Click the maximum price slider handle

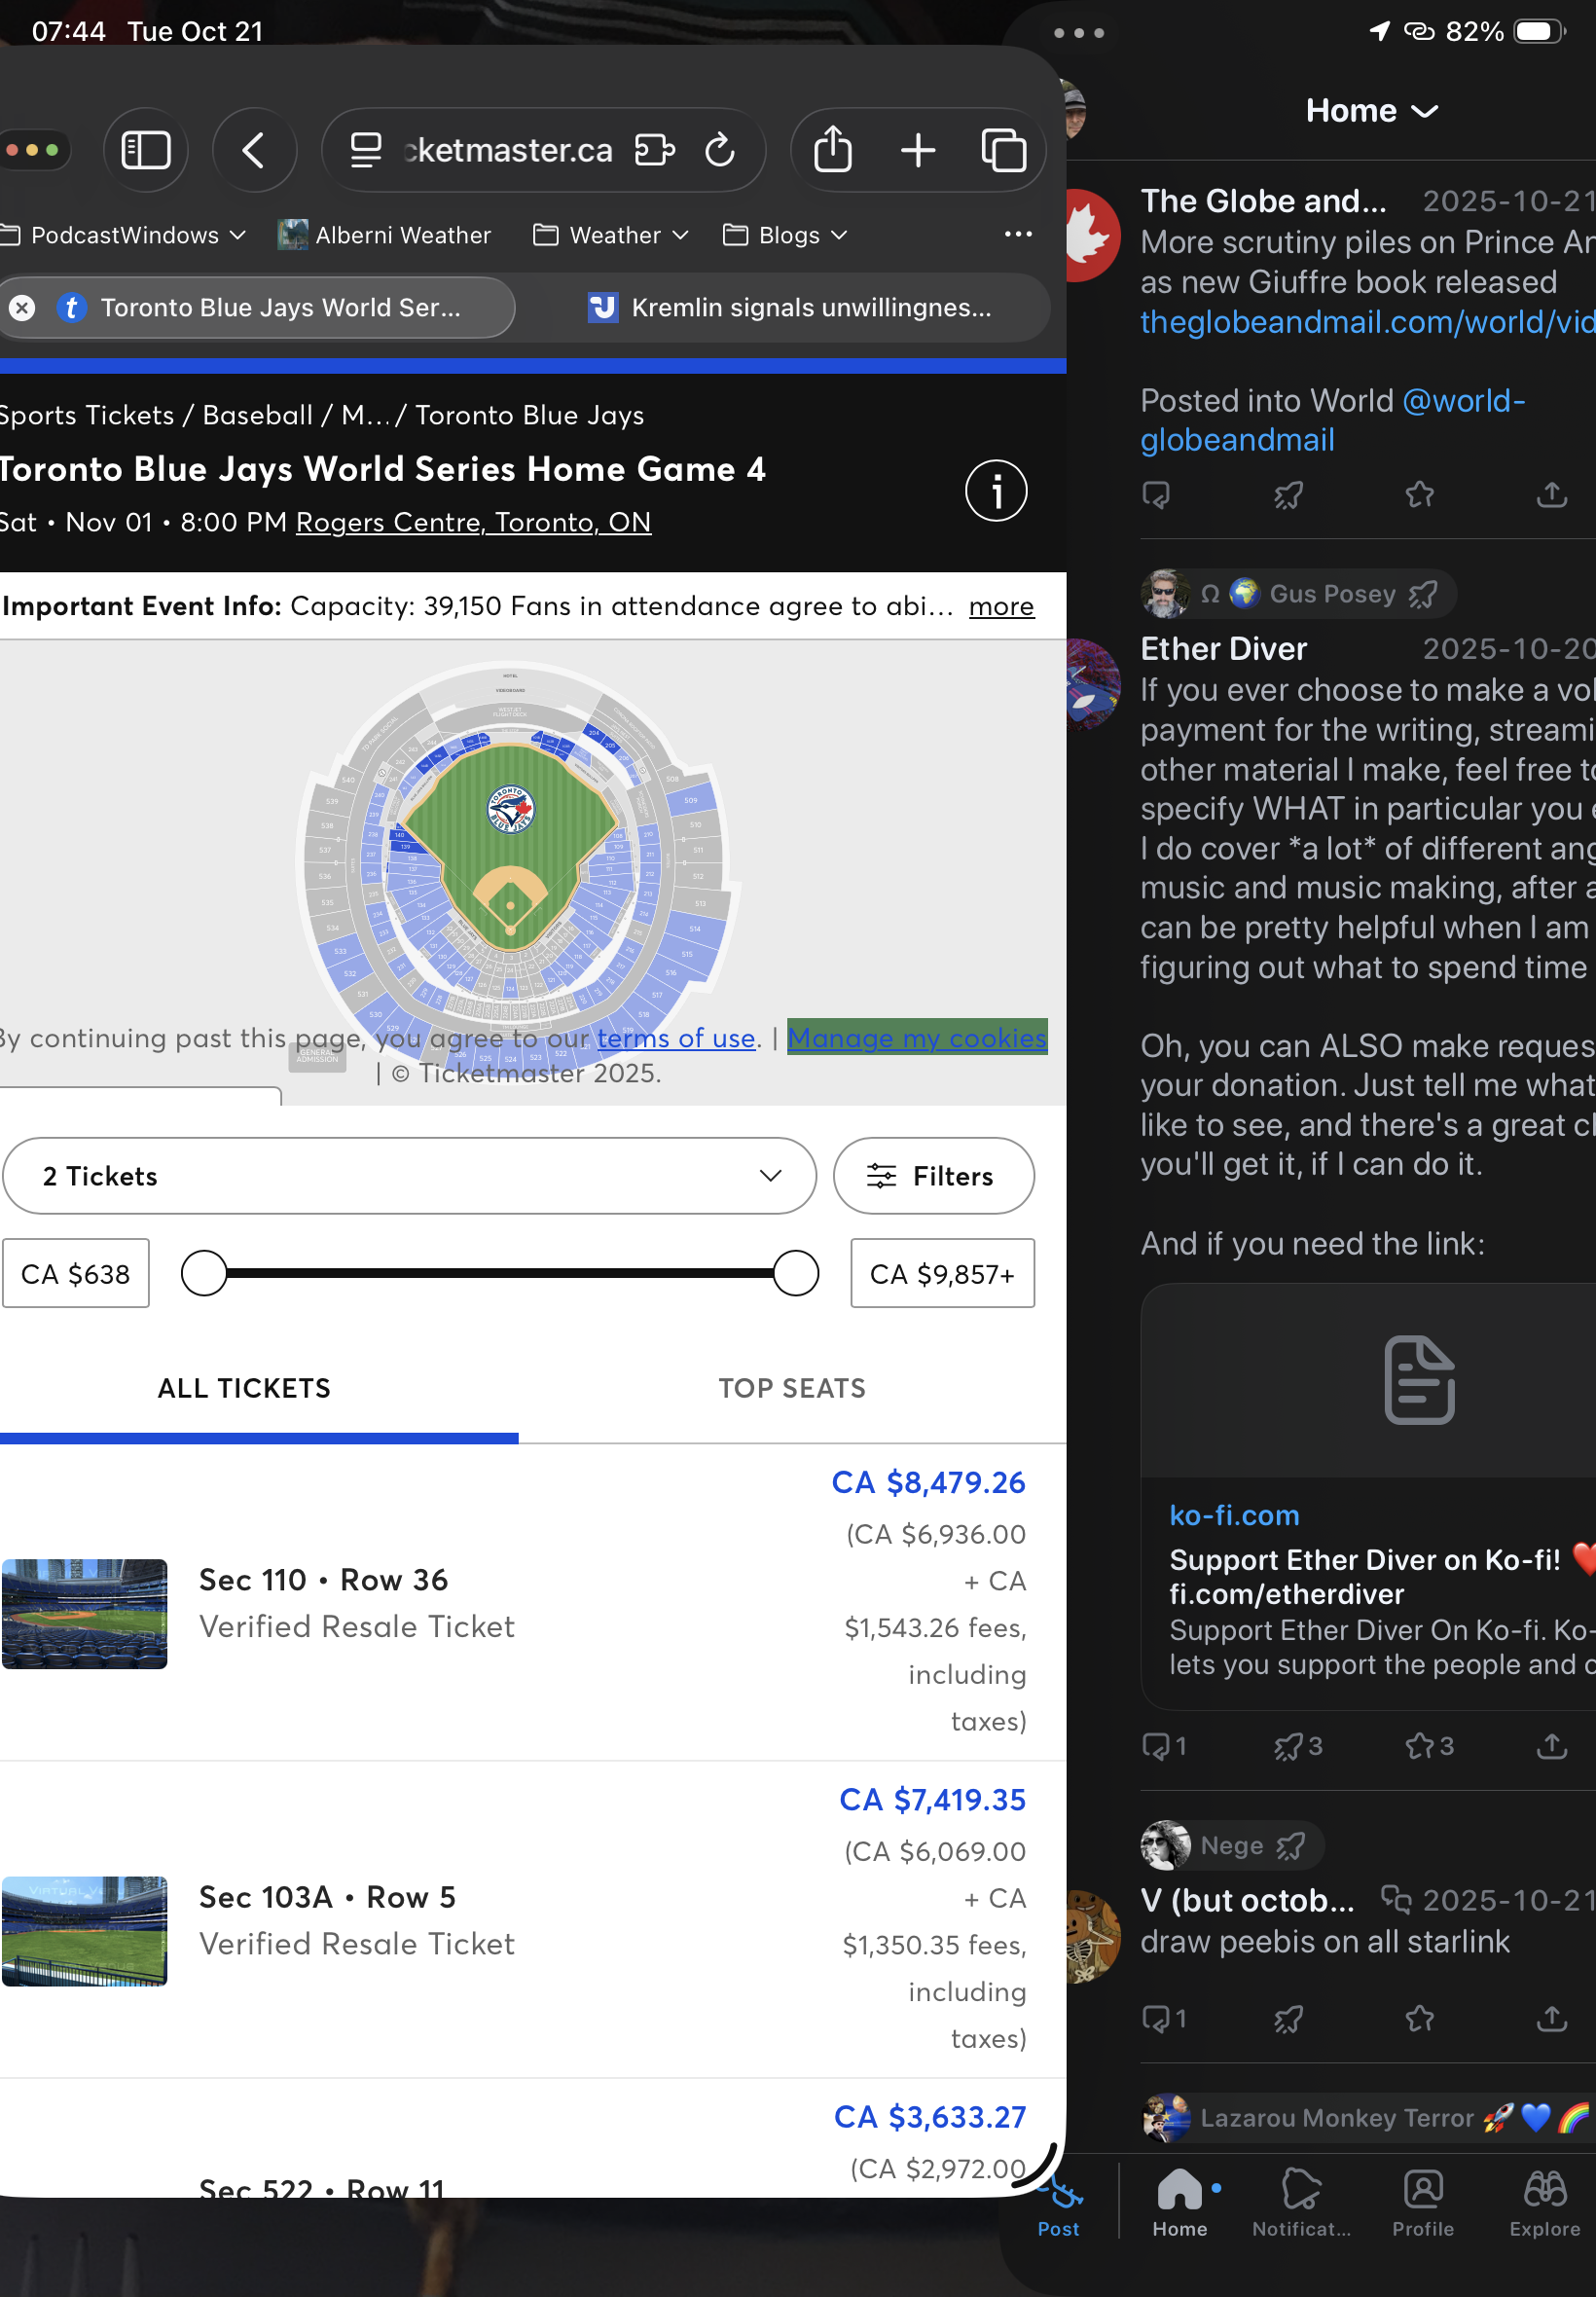(x=796, y=1273)
